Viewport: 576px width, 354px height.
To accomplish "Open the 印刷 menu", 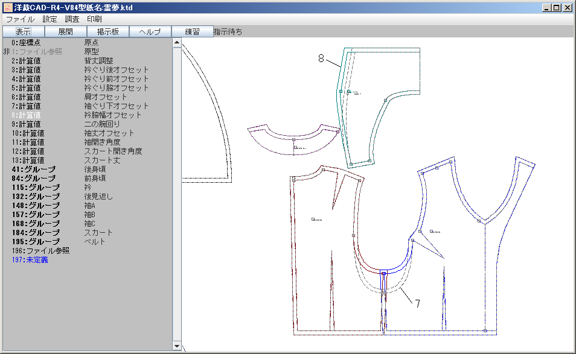I will pos(94,19).
